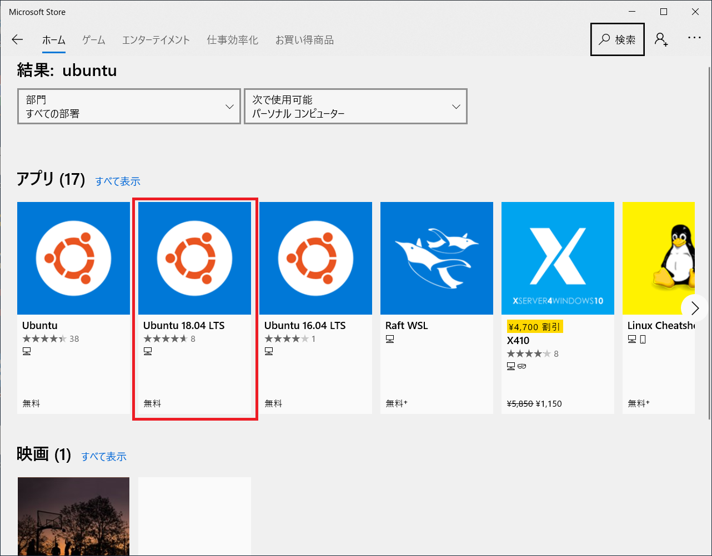Click すべて表示 next to アプリ (17)
712x556 pixels.
pos(118,181)
